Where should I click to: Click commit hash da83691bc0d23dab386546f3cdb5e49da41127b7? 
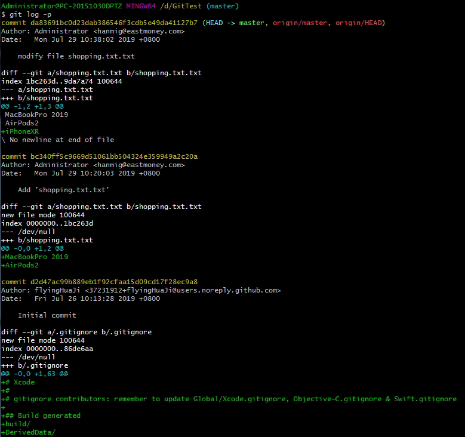[x=114, y=23]
